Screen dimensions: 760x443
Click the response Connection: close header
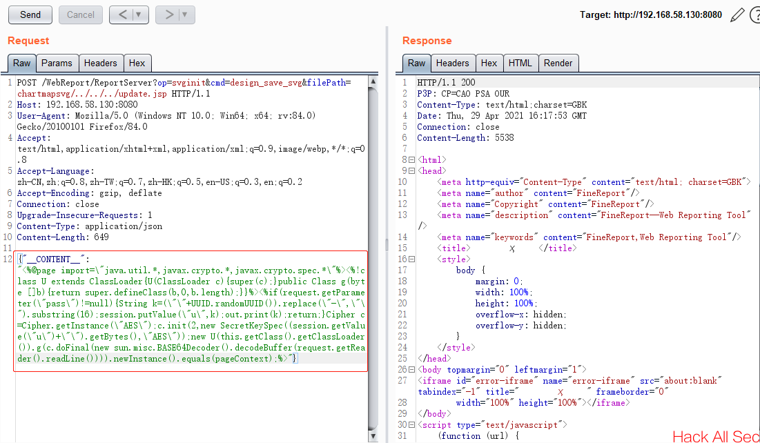click(x=458, y=127)
